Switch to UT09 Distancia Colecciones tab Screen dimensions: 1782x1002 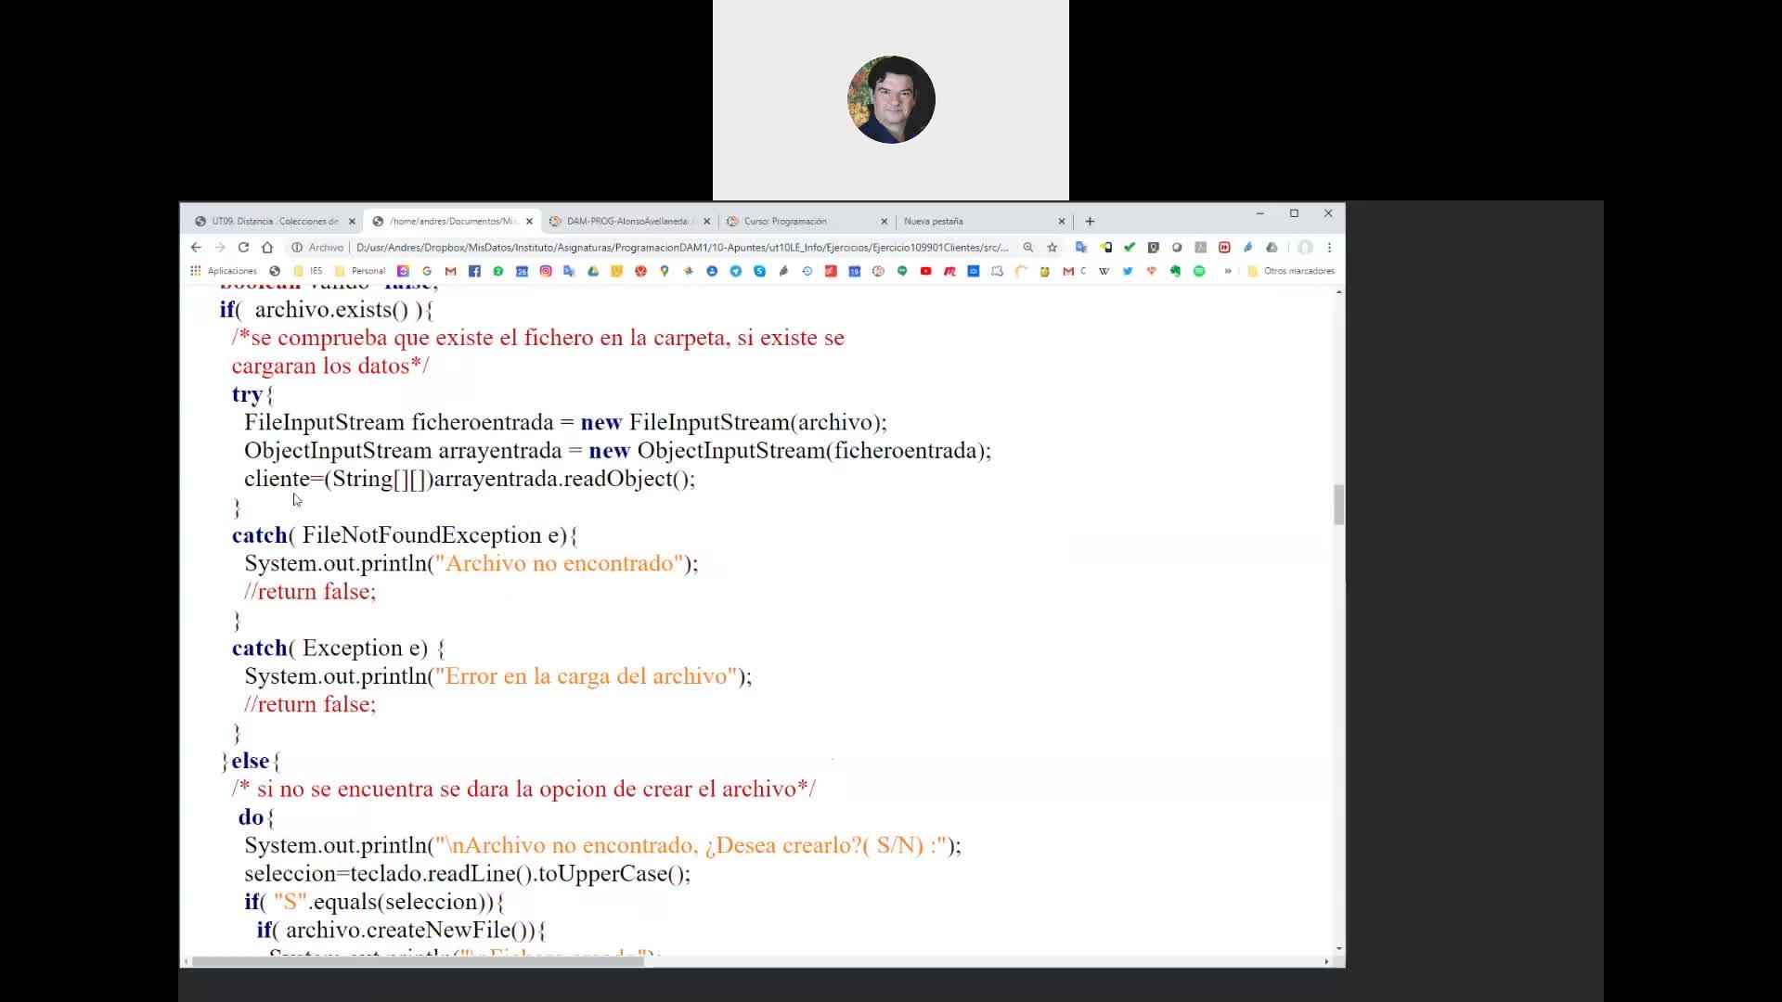coord(269,222)
